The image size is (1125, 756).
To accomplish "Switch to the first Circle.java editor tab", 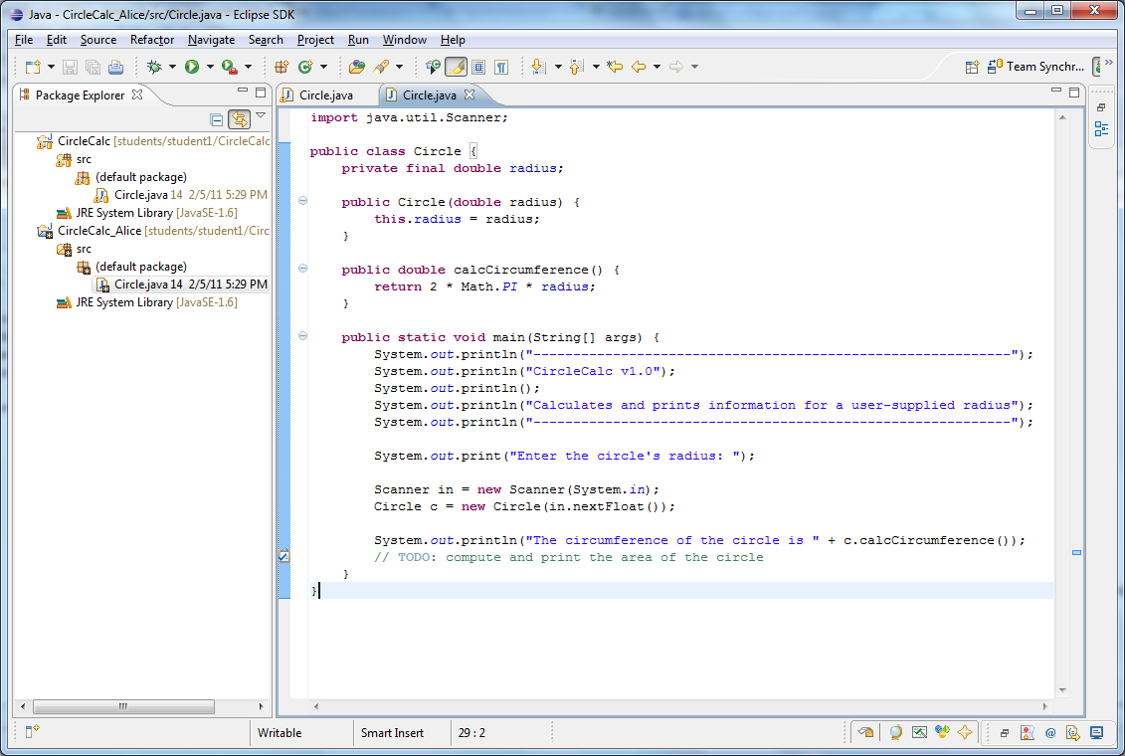I will point(325,95).
